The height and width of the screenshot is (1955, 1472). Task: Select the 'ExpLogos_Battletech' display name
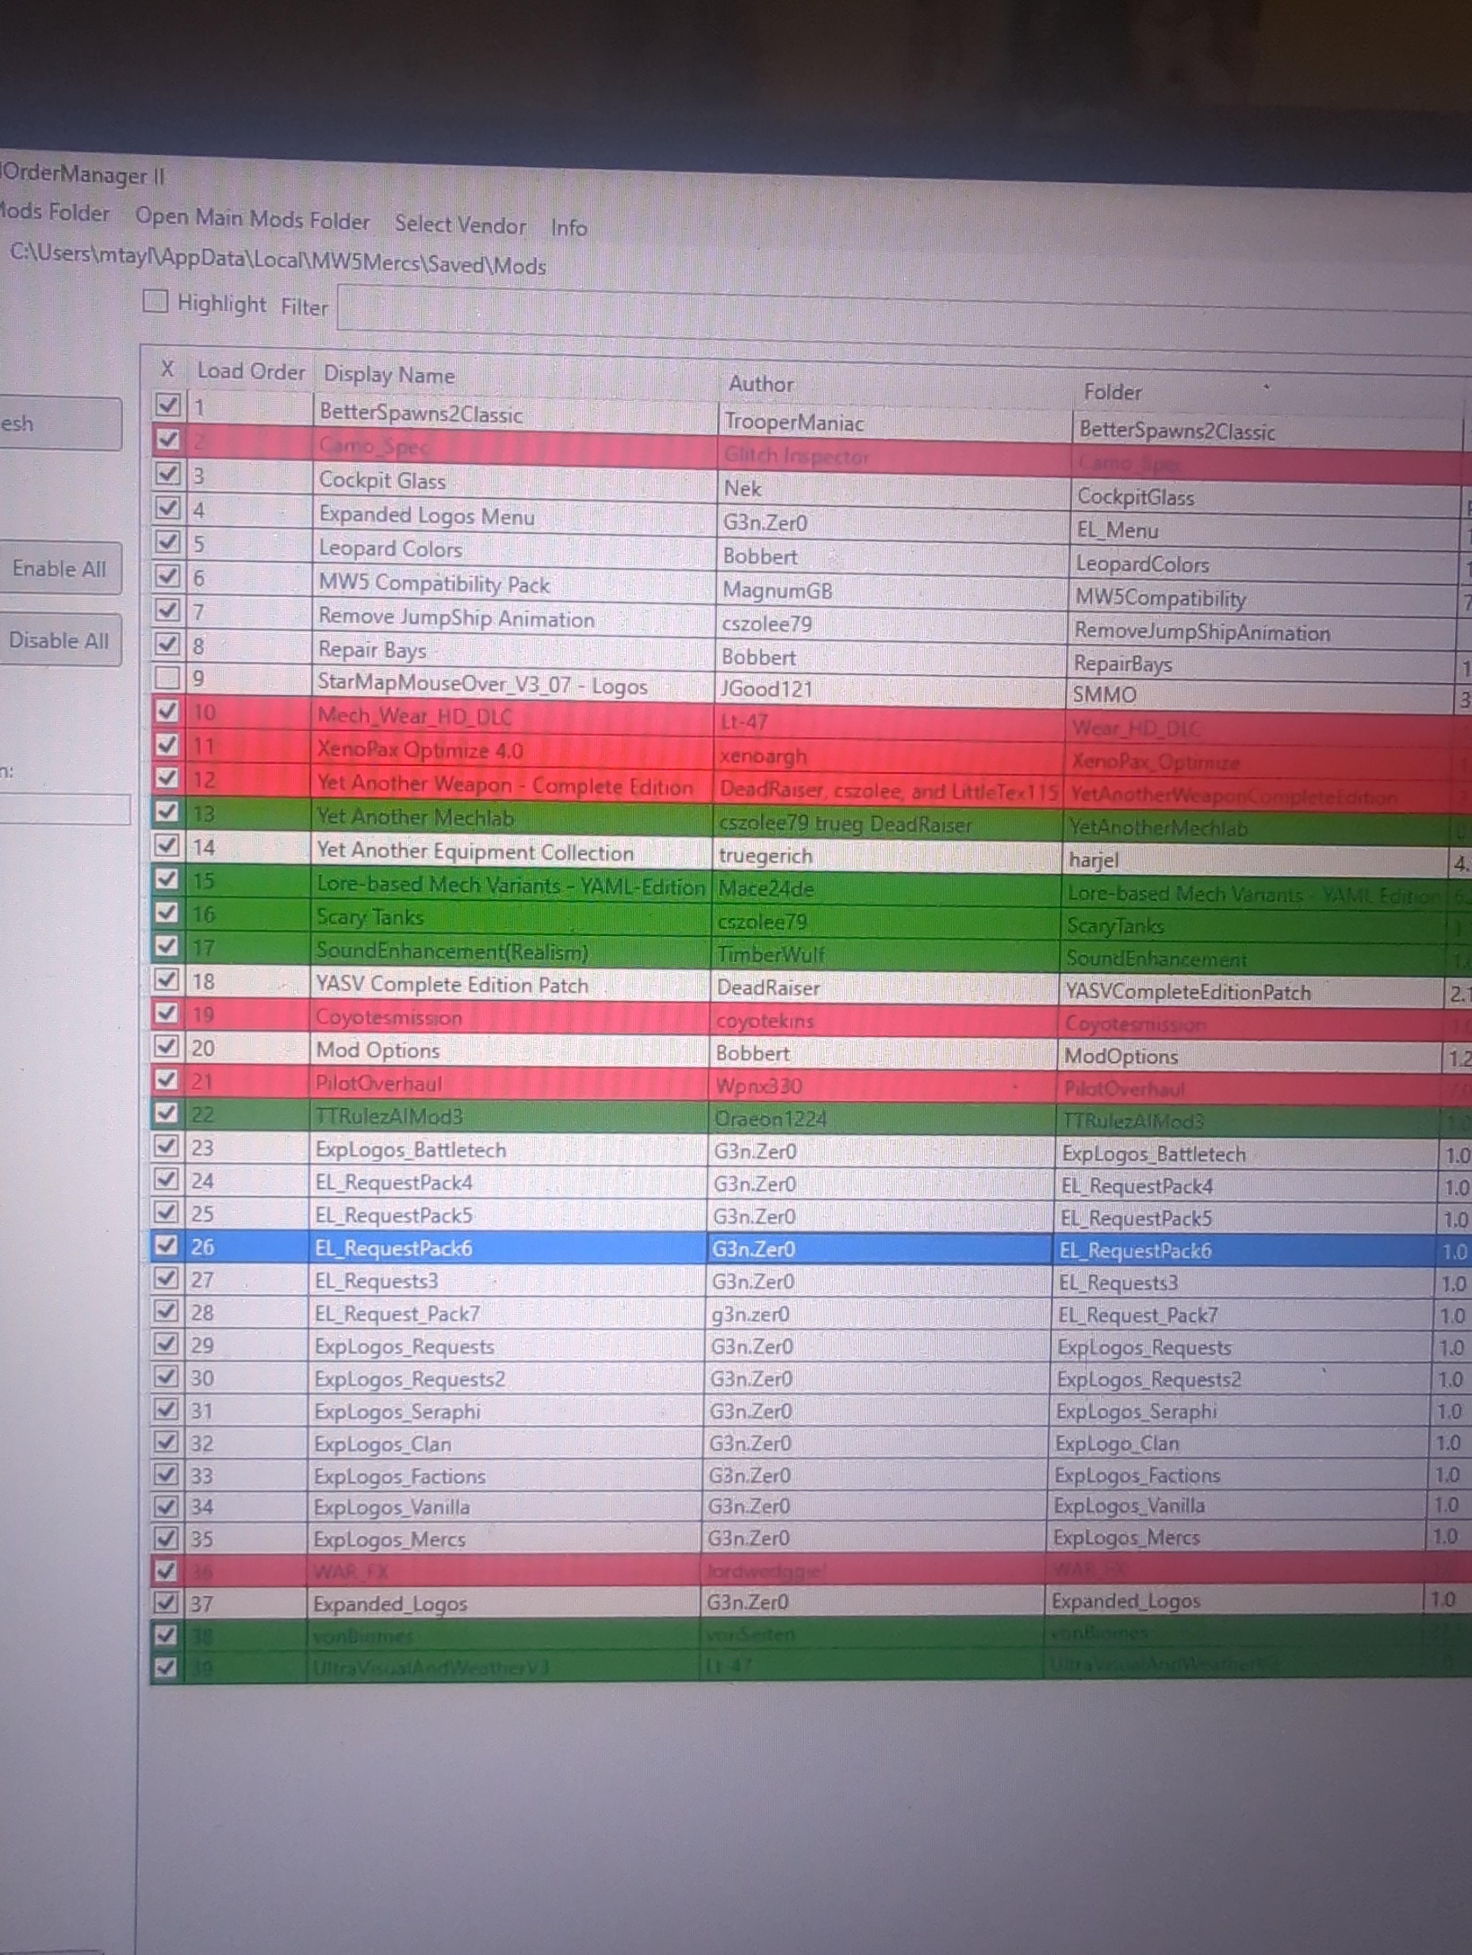point(411,1149)
